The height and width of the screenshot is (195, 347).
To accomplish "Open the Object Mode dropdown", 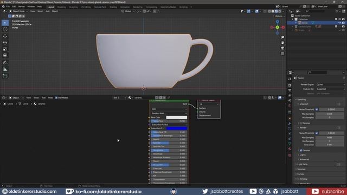I will [x=18, y=11].
